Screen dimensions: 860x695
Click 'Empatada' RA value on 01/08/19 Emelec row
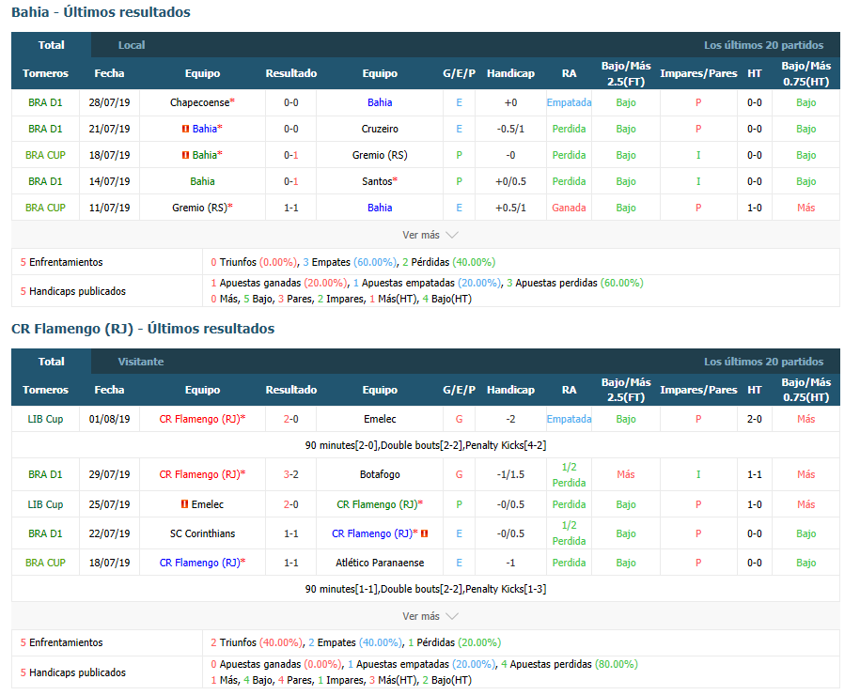(x=569, y=419)
